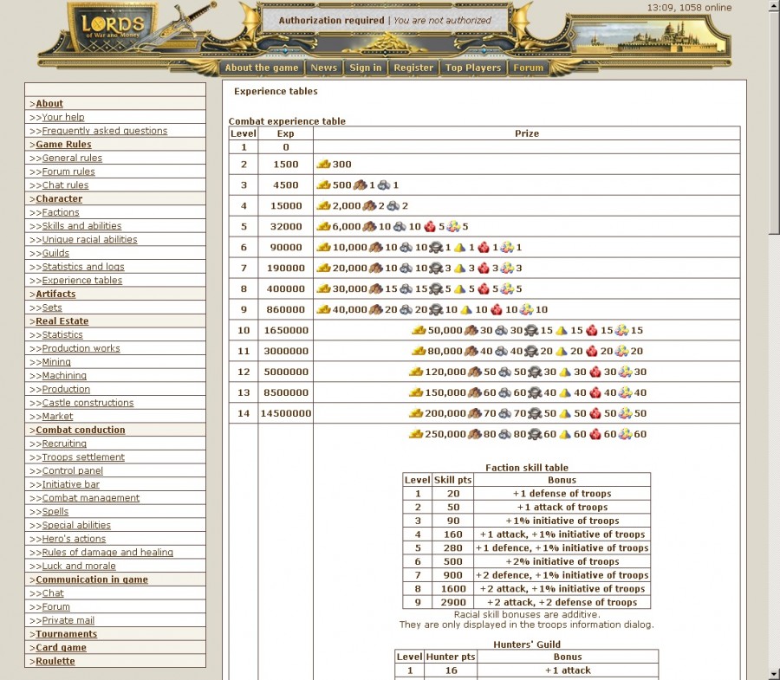
Task: Go to the Top Players page
Action: 473,68
